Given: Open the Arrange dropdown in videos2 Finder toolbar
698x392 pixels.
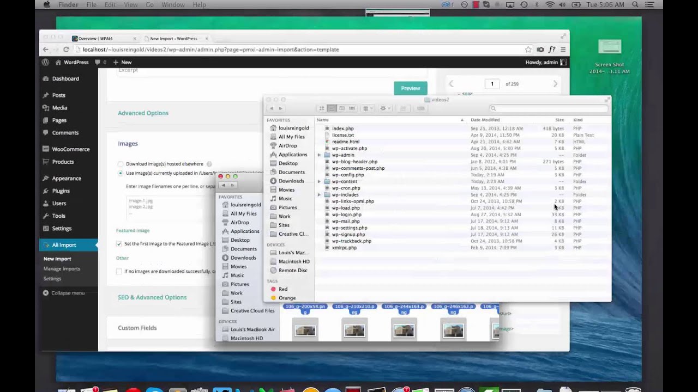Looking at the screenshot, I should click(x=368, y=108).
